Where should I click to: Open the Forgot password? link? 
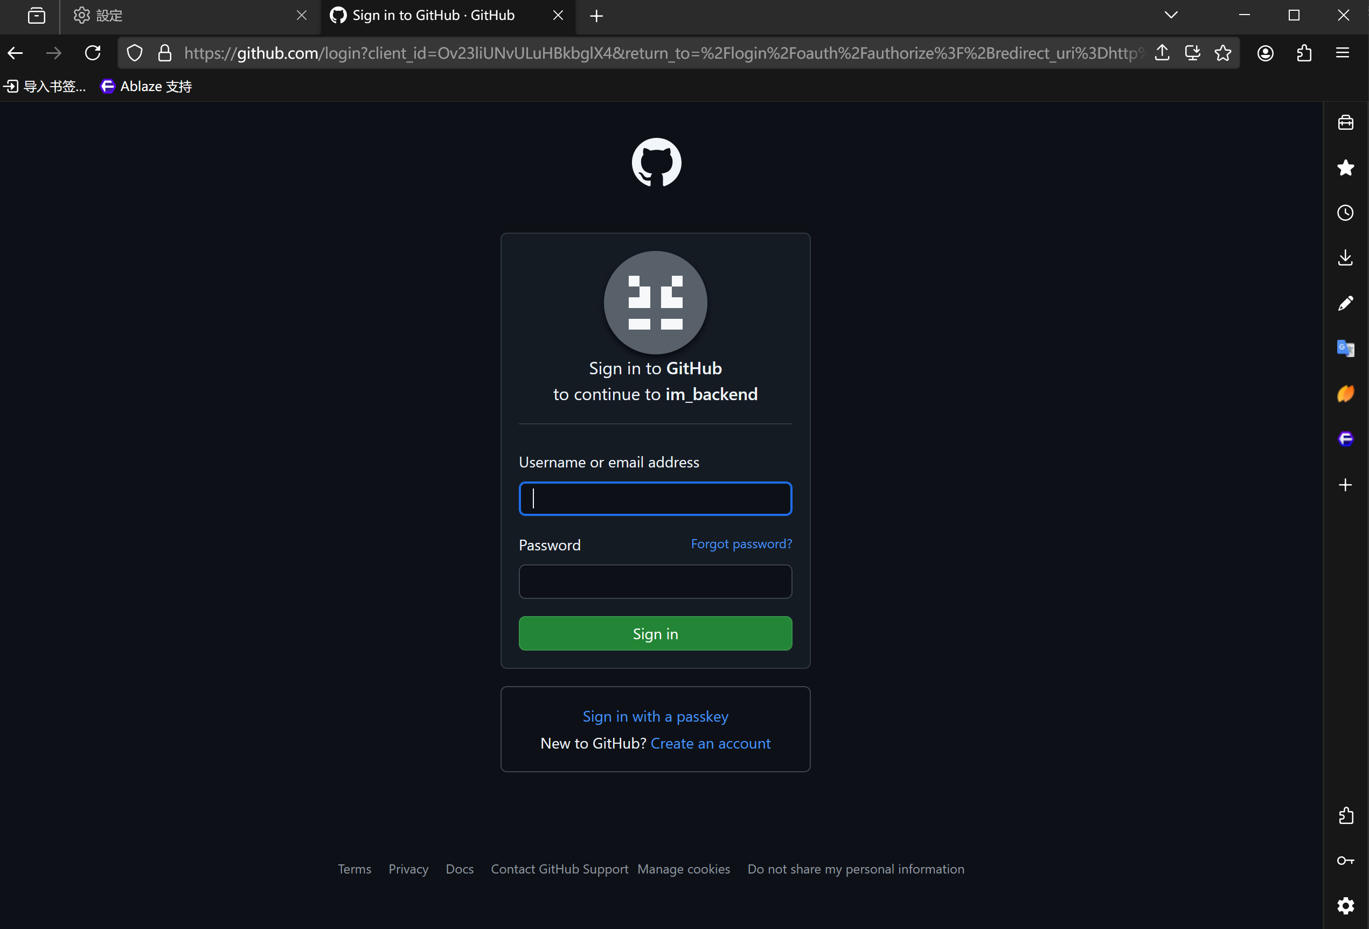pyautogui.click(x=741, y=543)
